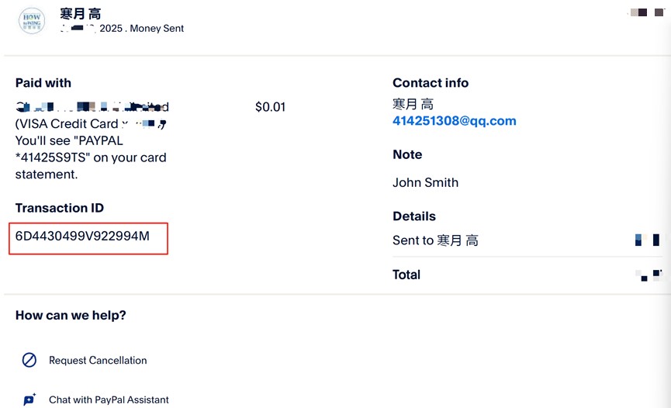Click the VISA Credit Card line
Screen dimensions: 671x408
coord(91,124)
